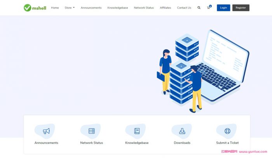The image size is (272, 158).
Task: Click the Knowledgebase book icon
Action: (137, 131)
